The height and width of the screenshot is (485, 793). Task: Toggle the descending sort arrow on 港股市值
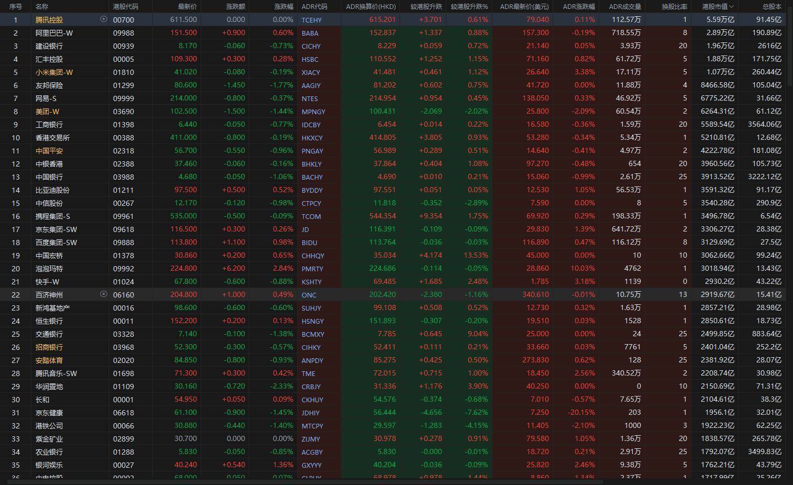click(x=731, y=7)
